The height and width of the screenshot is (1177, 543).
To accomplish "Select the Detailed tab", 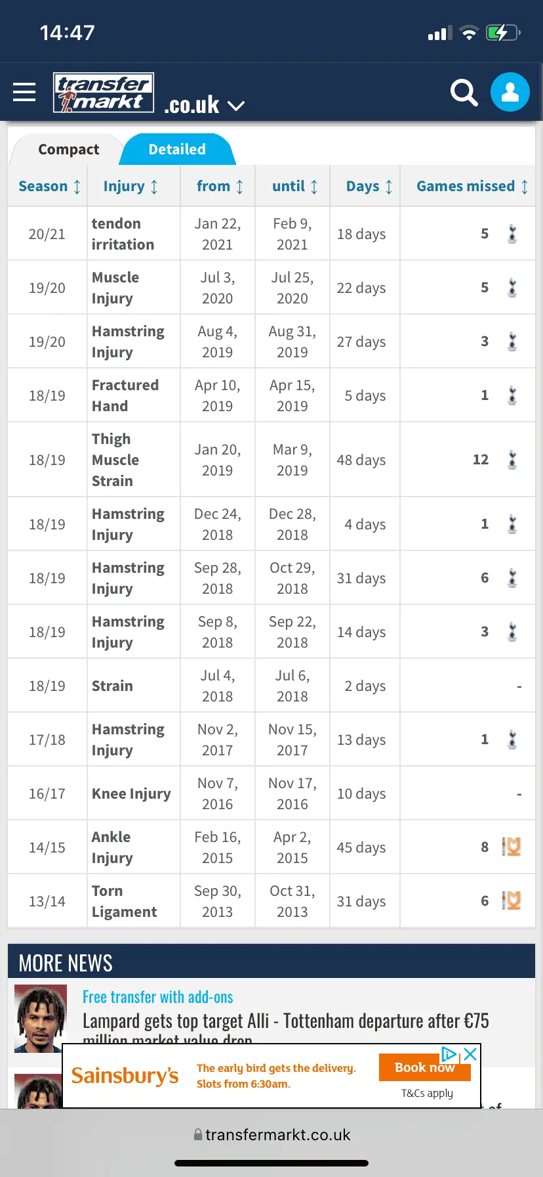I will coord(177,150).
